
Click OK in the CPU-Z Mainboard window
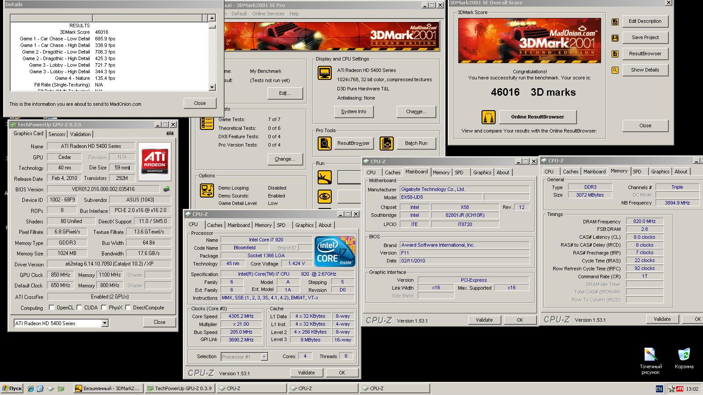[x=520, y=320]
